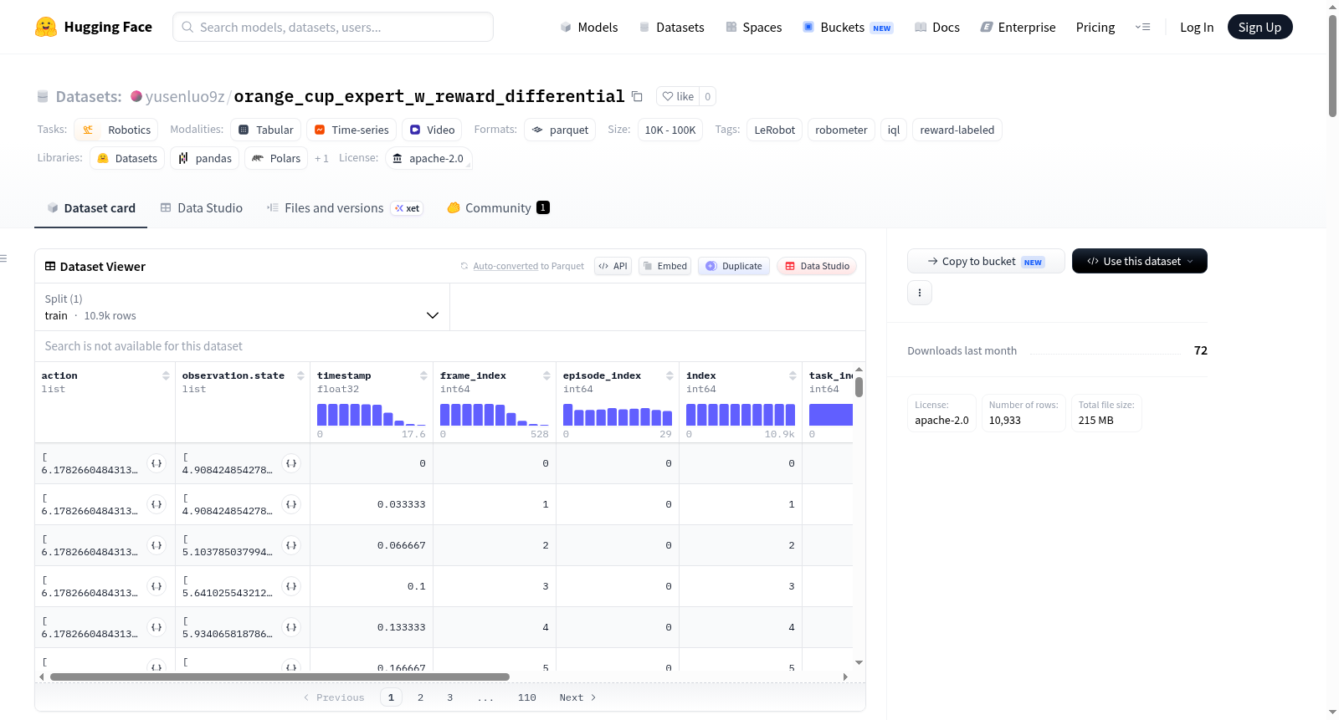Screen dimensions: 1339x720
Task: Like this dataset with the heart button
Action: click(678, 96)
